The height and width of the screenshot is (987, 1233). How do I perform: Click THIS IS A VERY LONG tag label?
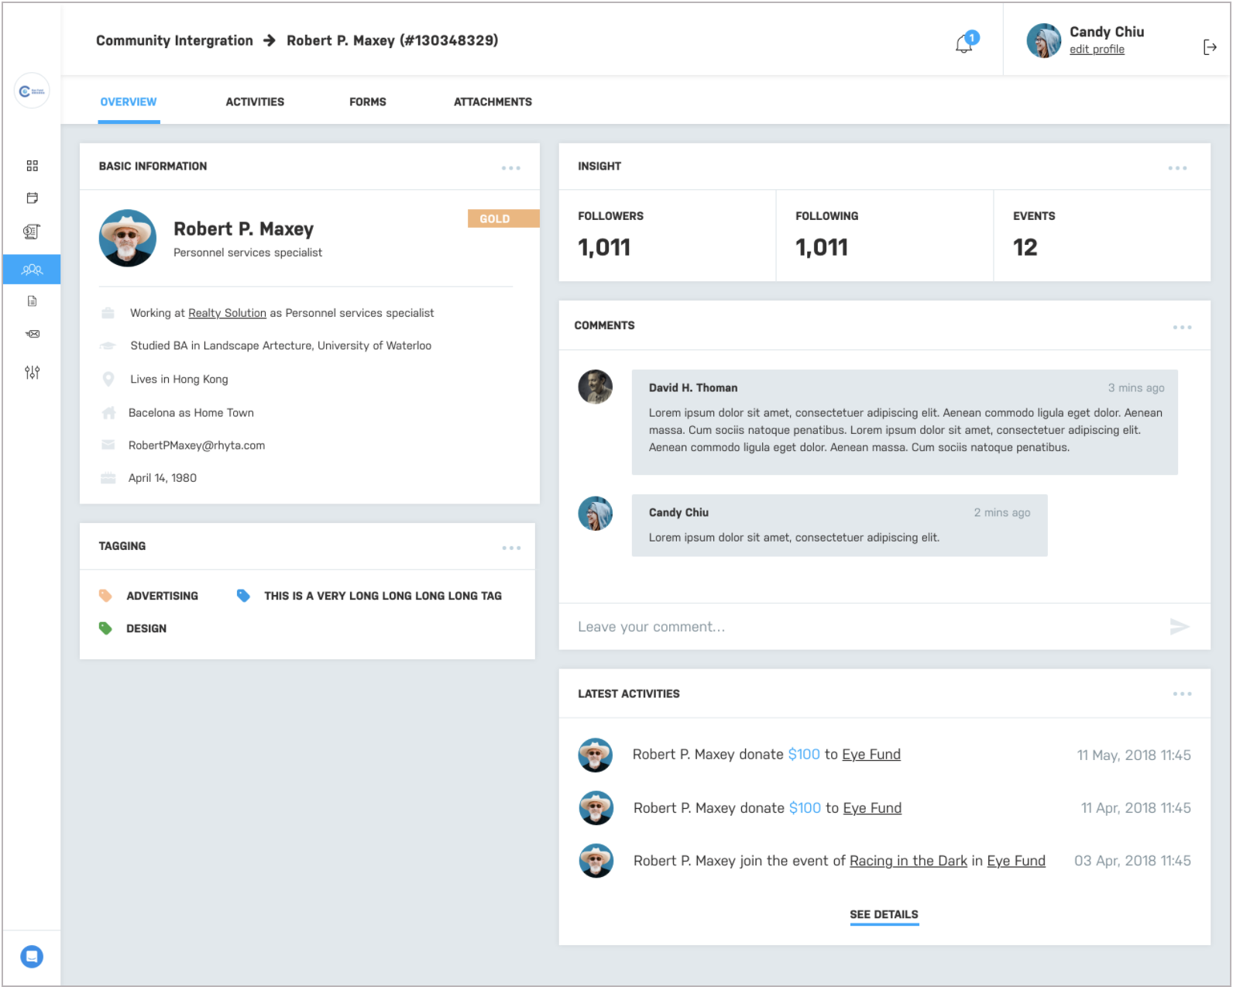pyautogui.click(x=383, y=596)
